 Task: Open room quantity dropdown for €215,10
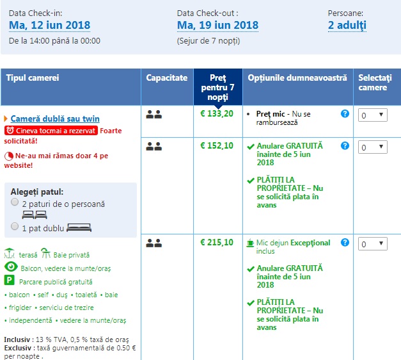tap(372, 244)
